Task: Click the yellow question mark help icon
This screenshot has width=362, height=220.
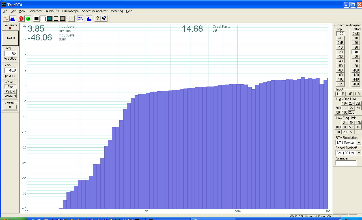Action: point(97,19)
